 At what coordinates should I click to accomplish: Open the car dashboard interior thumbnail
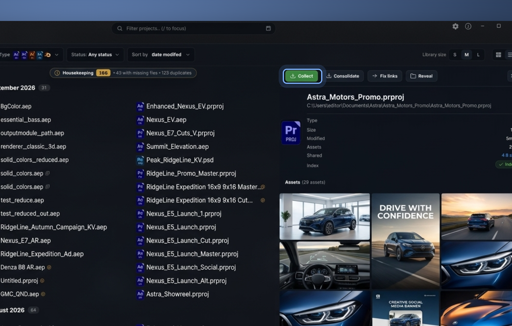point(325,265)
